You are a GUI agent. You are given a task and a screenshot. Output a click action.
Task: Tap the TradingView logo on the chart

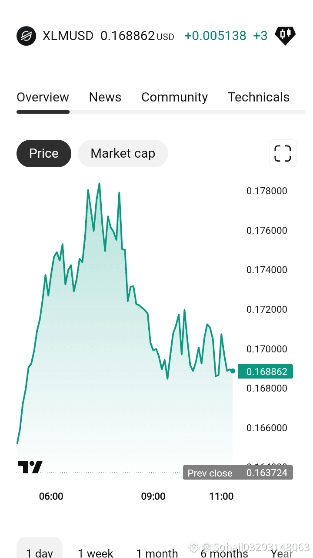30,467
